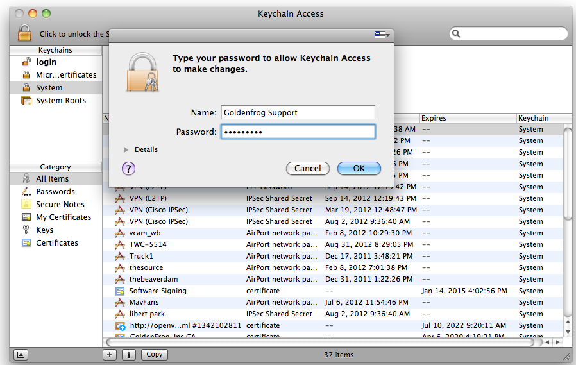Click the scroll down arrow
This screenshot has width=576, height=365.
coord(568,332)
